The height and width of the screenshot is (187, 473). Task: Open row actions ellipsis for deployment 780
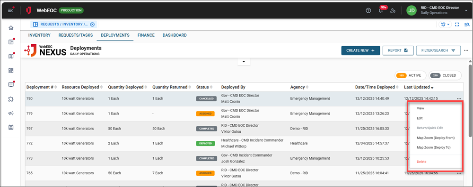click(x=459, y=98)
